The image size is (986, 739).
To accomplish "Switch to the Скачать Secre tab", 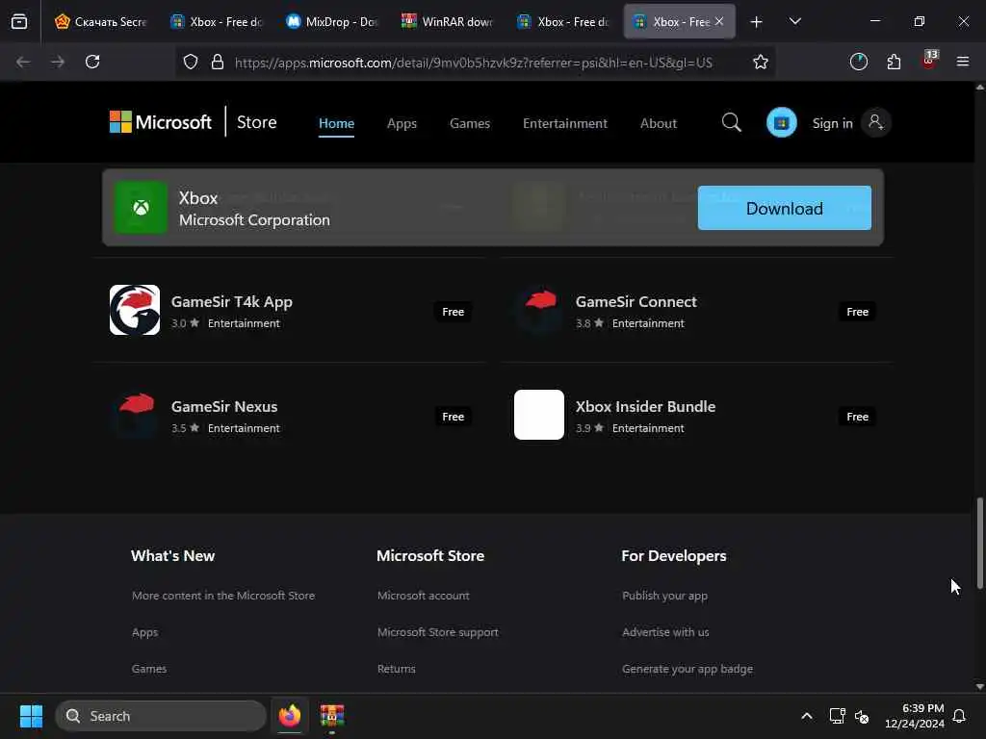I will [100, 21].
